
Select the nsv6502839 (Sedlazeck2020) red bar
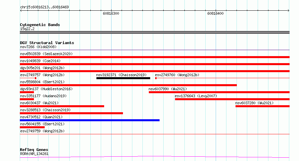pyautogui.click(x=155, y=57)
